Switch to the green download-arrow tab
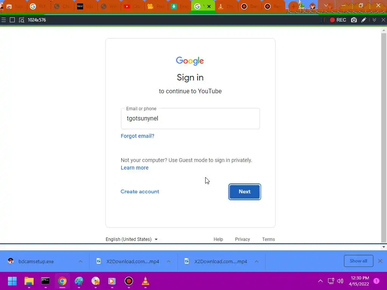Screen dimensions: 387x290 179,6
